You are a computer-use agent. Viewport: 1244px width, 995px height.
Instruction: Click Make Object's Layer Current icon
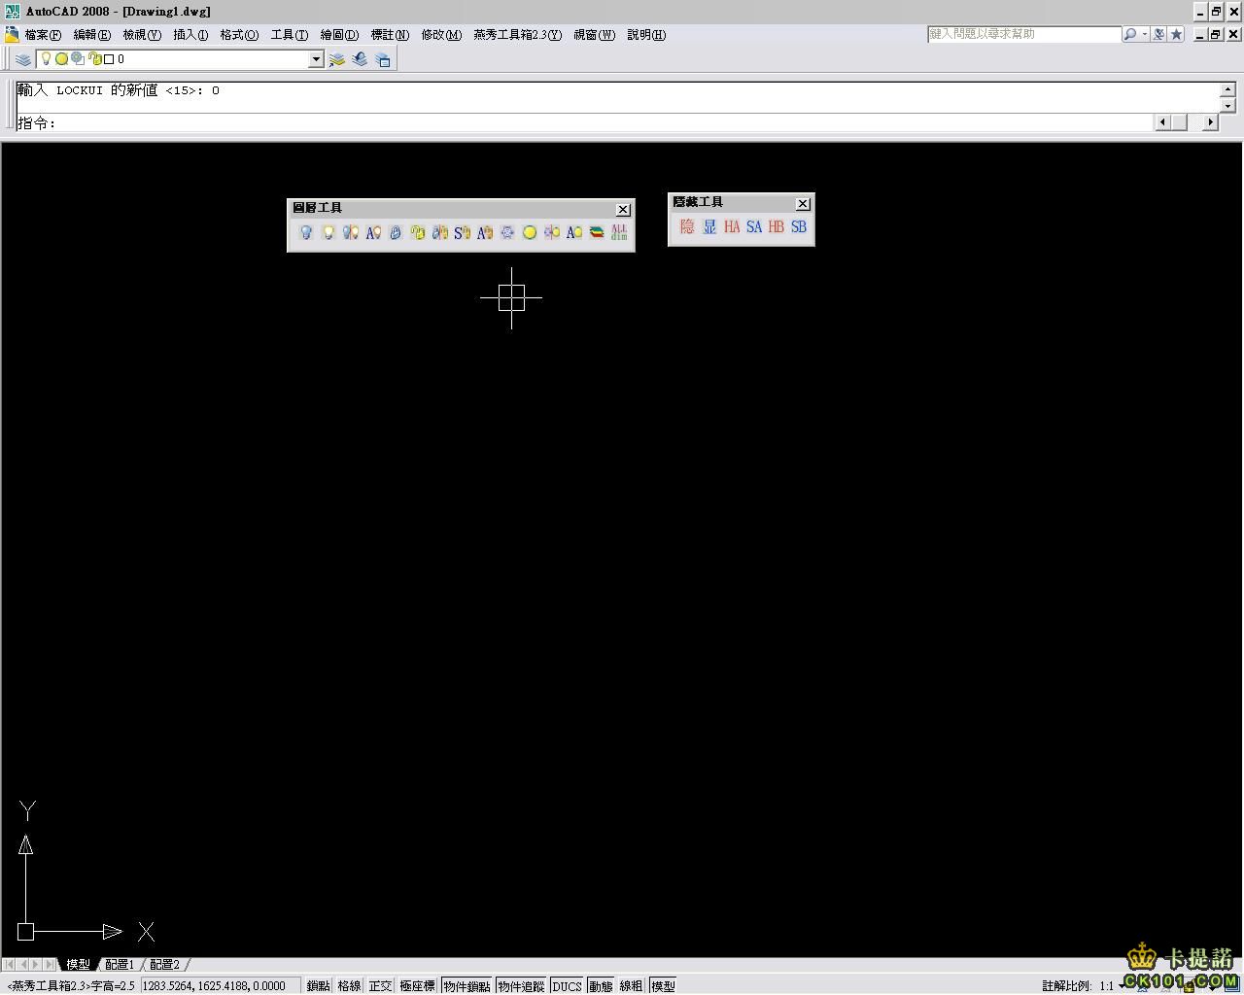(x=337, y=59)
